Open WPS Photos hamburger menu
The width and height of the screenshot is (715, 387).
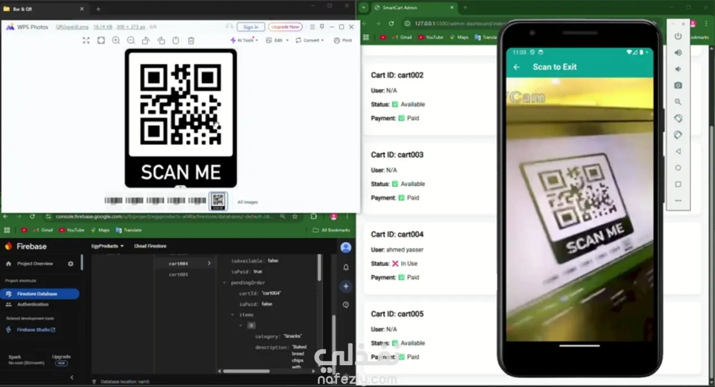tap(312, 27)
